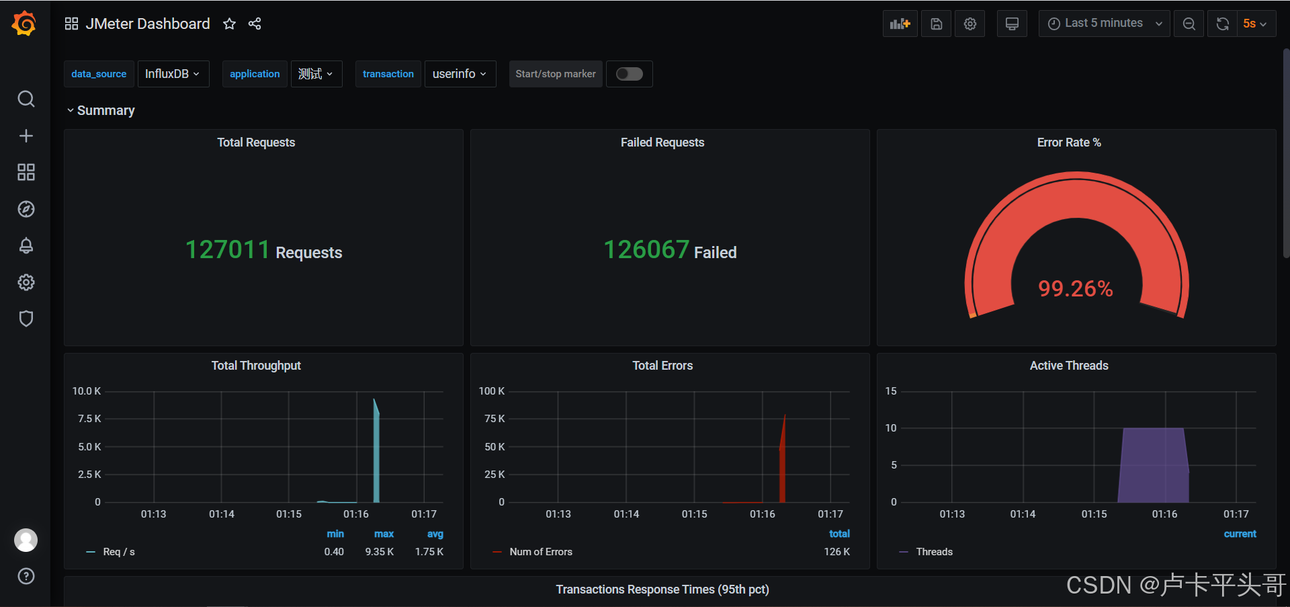Share the dashboard via share icon

click(255, 24)
